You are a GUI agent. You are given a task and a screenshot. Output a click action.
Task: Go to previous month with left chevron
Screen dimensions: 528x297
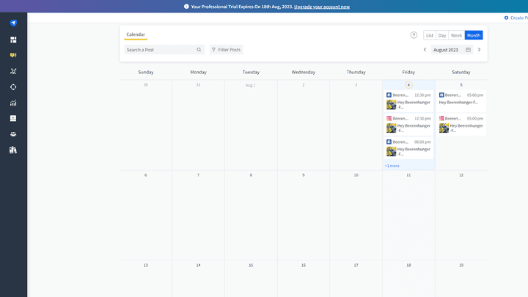click(425, 50)
